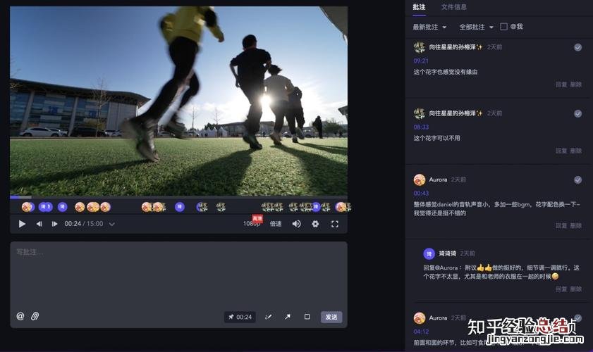Attach a file using the paperclip icon
Screen dimensions: 593x352
pos(35,317)
